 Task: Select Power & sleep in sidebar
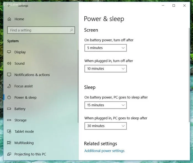coord(25,97)
